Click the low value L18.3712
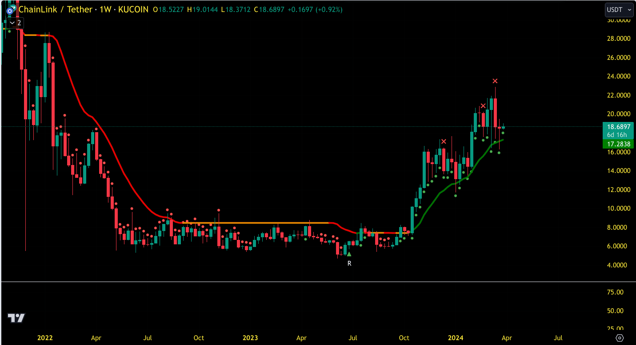This screenshot has width=636, height=345. [235, 9]
